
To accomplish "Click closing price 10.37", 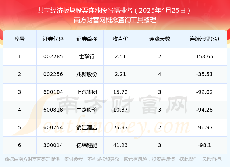I will (120, 110).
